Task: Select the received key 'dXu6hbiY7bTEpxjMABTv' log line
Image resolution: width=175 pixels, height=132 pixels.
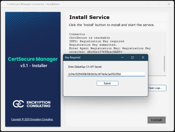Action: pyautogui.click(x=96, y=52)
